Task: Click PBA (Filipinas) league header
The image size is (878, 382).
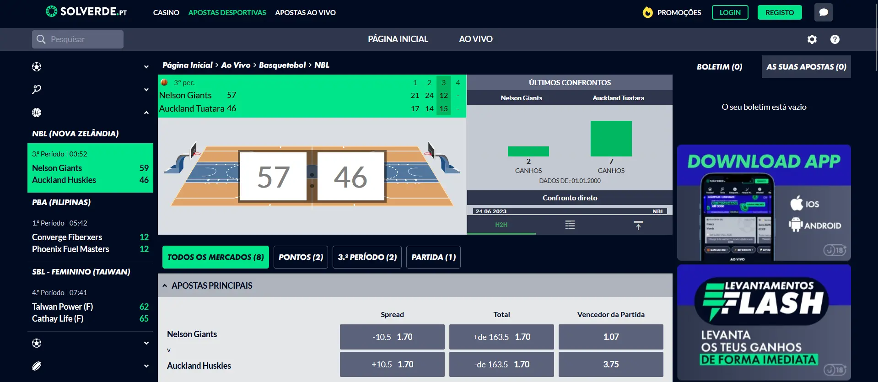Action: pyautogui.click(x=61, y=202)
